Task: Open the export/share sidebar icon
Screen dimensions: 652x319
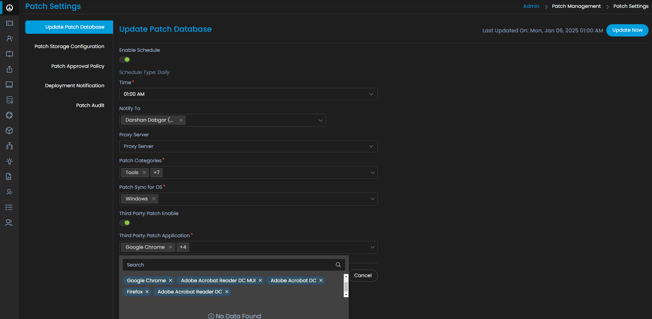Action: [x=9, y=69]
